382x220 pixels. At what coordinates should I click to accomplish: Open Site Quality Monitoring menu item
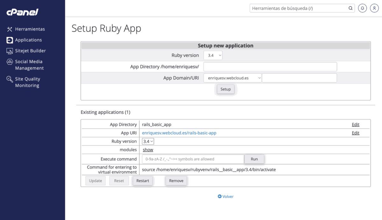click(27, 82)
